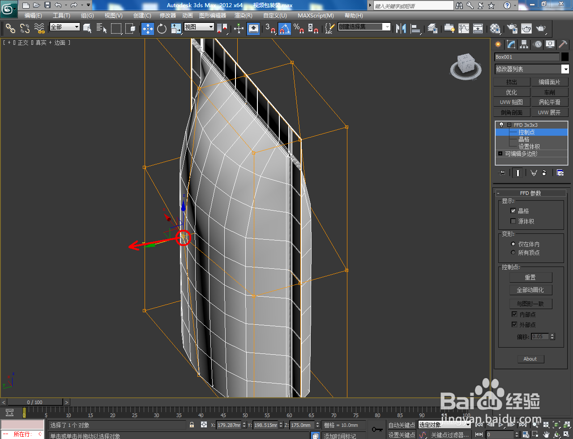Screen dimensions: 573x439
Task: Click the Bind to Space Warp icon
Action: pos(40,29)
